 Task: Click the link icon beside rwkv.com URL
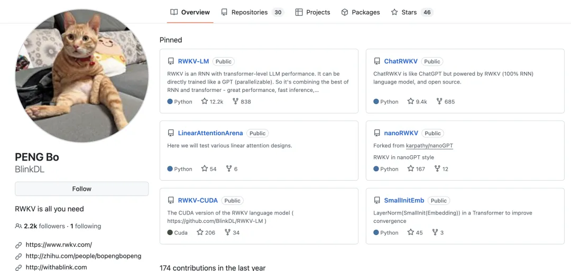(x=19, y=245)
